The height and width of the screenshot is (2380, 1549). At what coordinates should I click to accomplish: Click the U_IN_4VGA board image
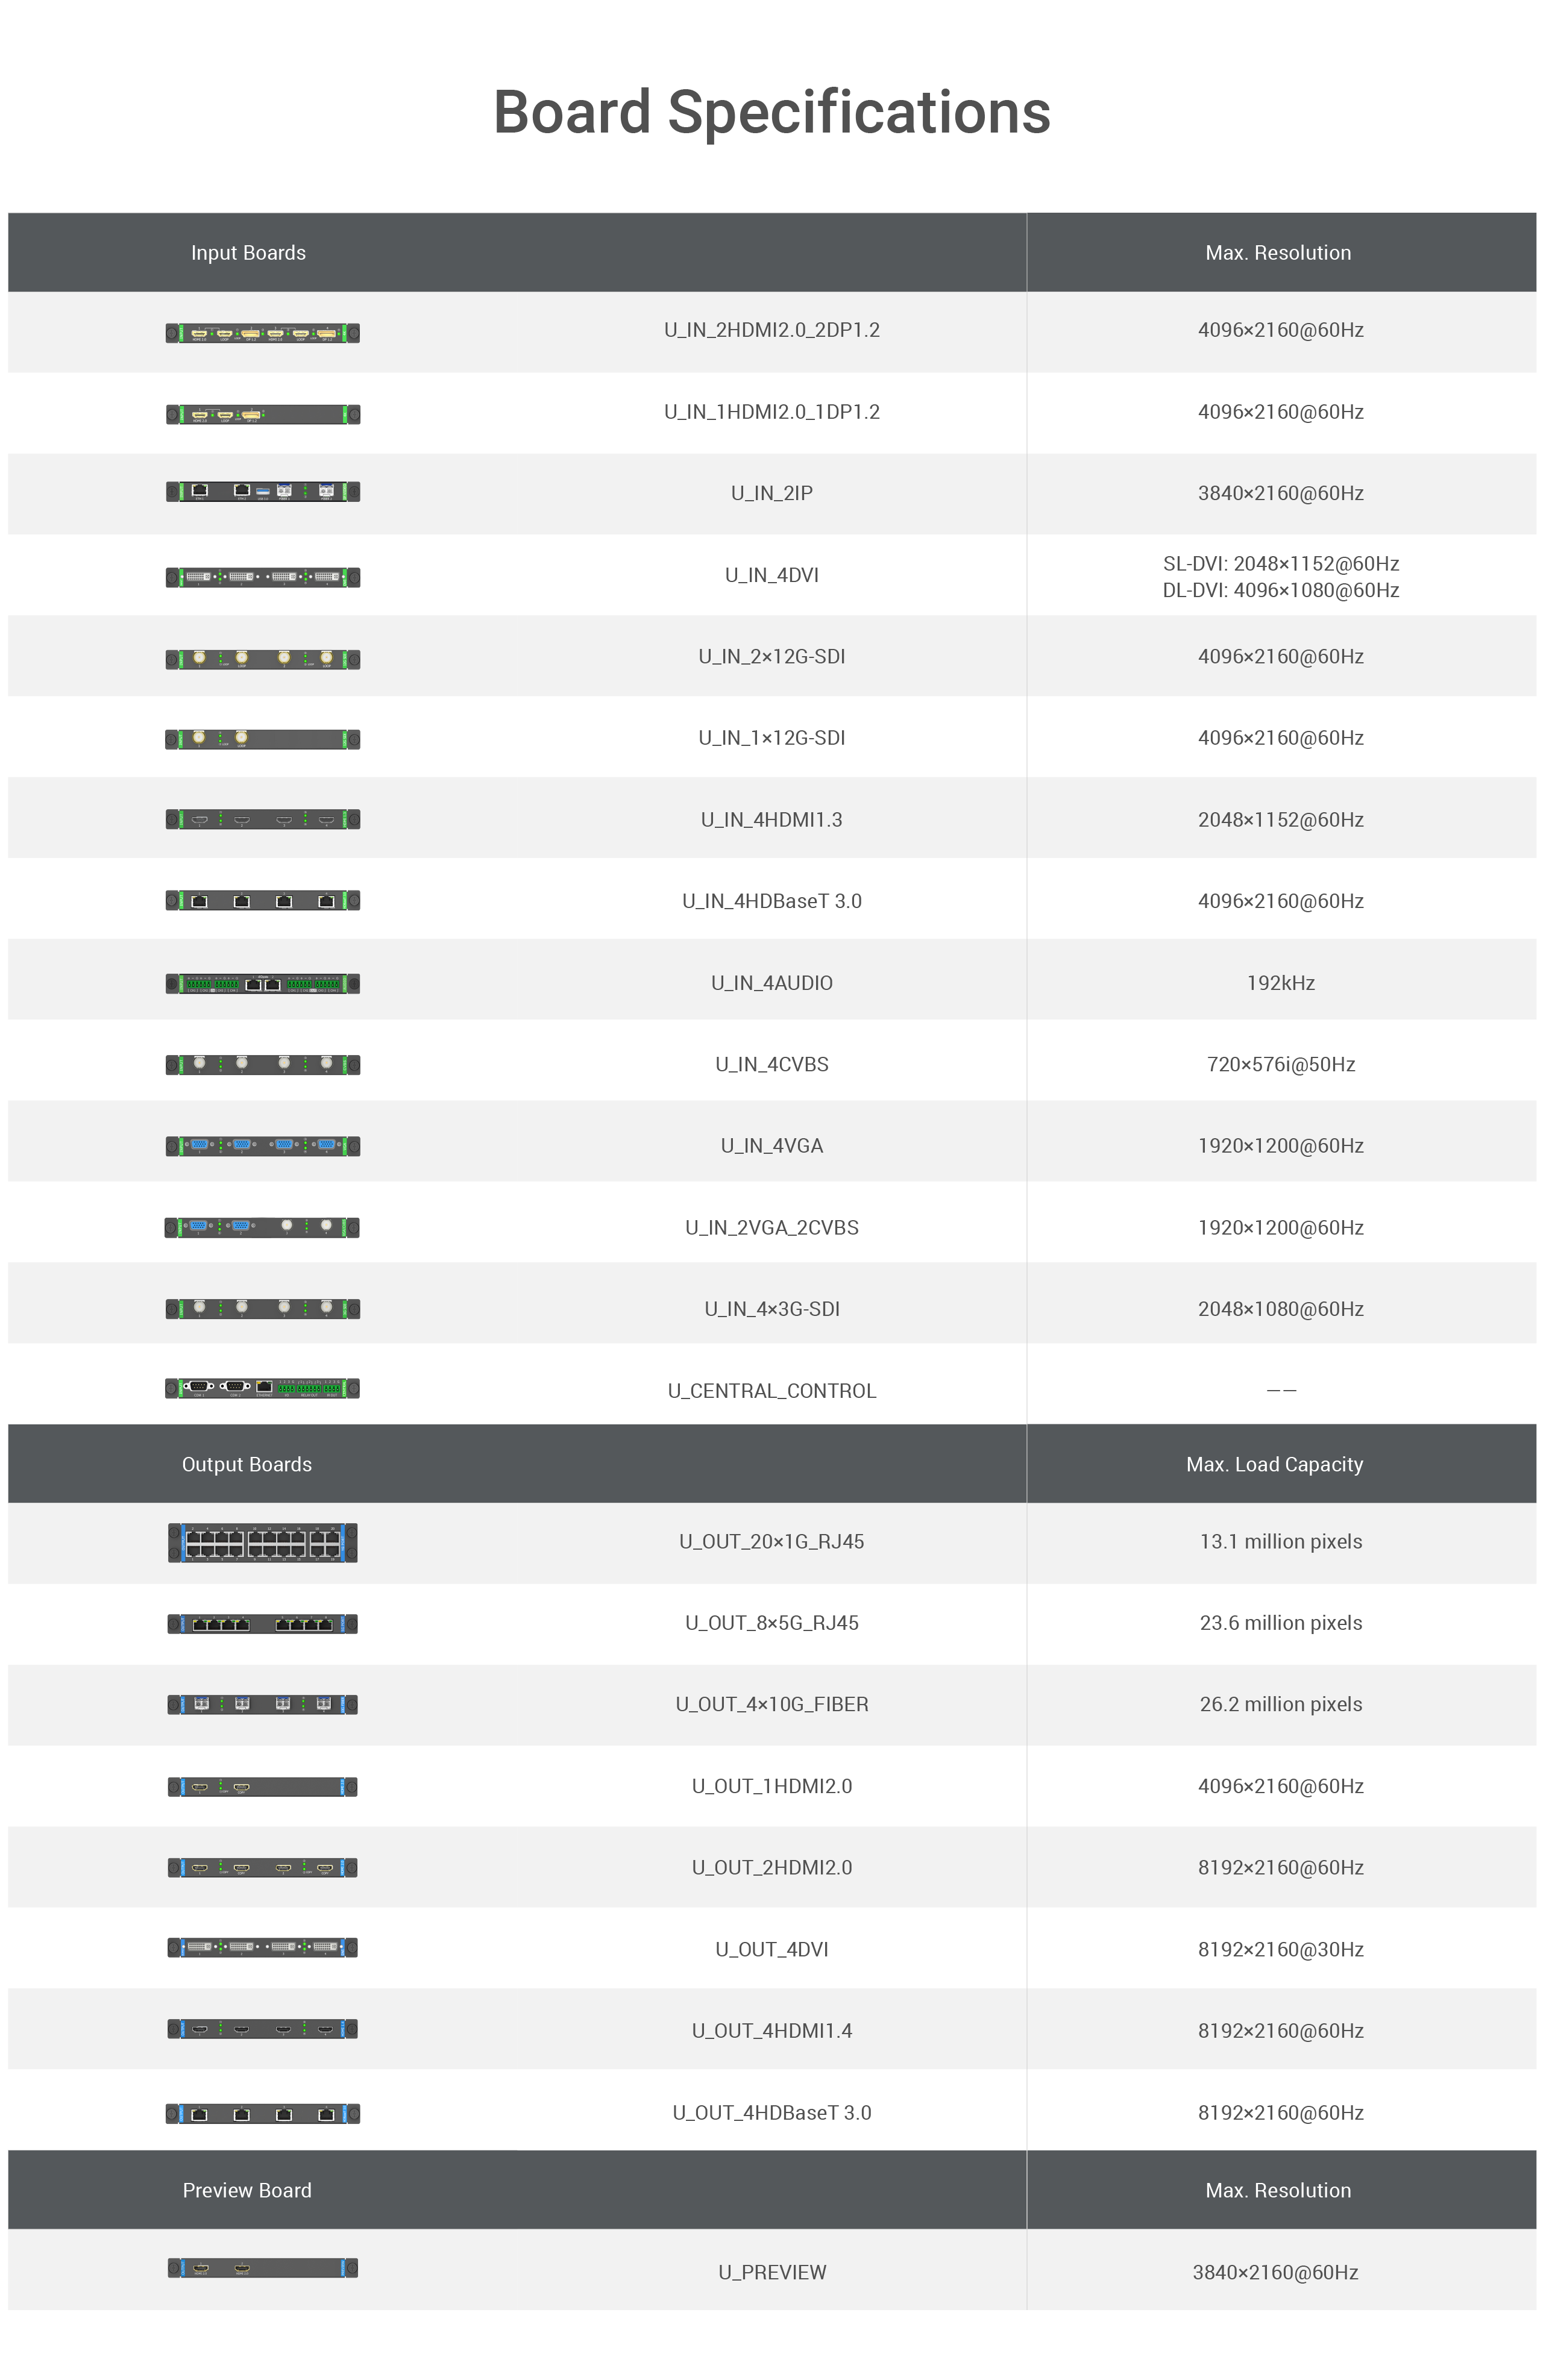click(262, 1145)
